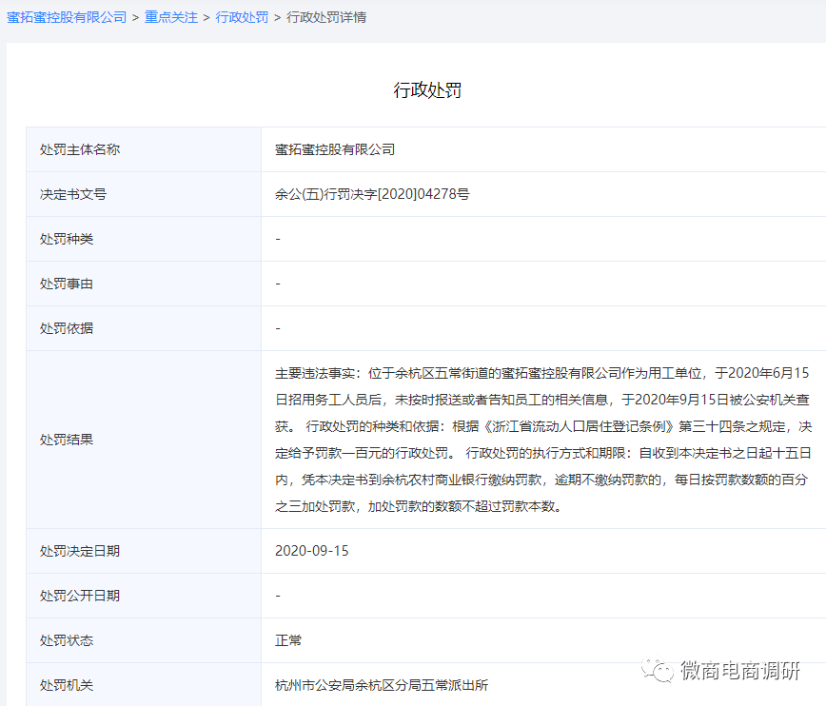This screenshot has width=826, height=706.
Task: Select the 正常 penalty status value
Action: pos(288,640)
